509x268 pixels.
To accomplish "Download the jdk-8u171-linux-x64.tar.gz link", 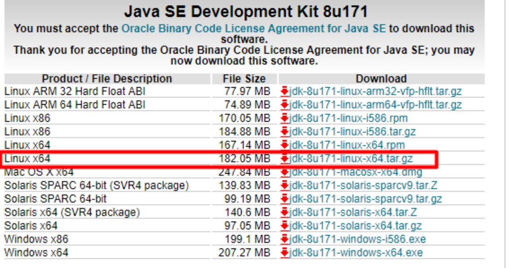I will click(x=351, y=159).
